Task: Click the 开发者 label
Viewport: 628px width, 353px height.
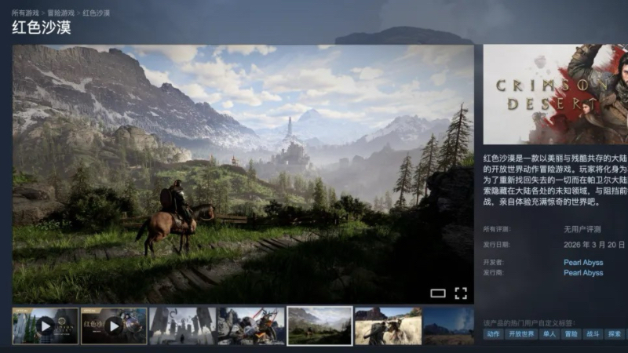Action: pos(494,263)
